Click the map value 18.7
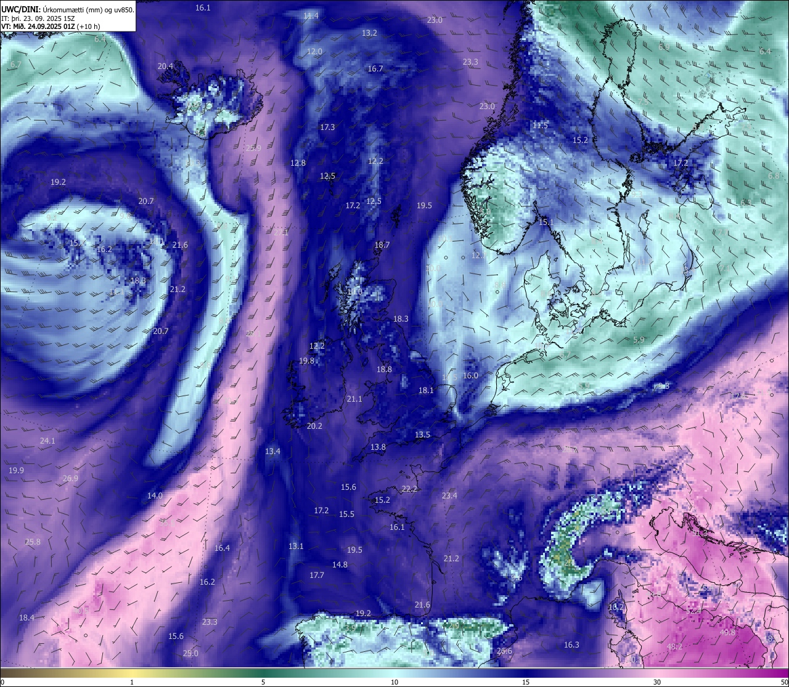Screen dimensions: 789x687 382,245
